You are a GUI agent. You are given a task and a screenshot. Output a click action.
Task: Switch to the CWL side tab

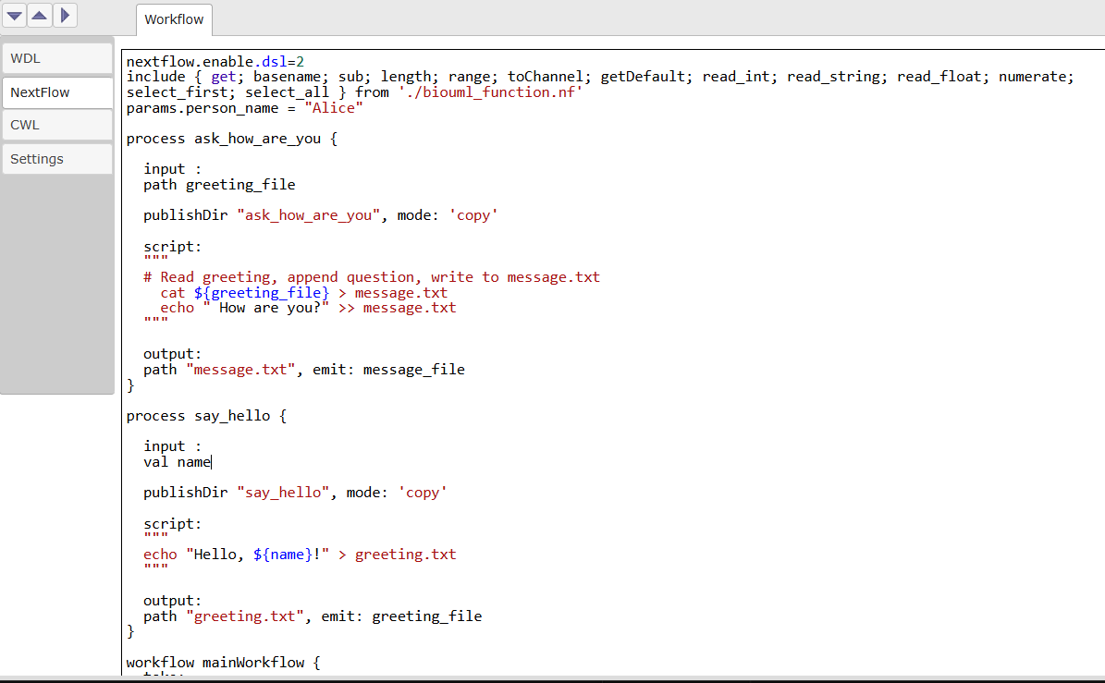tap(57, 125)
